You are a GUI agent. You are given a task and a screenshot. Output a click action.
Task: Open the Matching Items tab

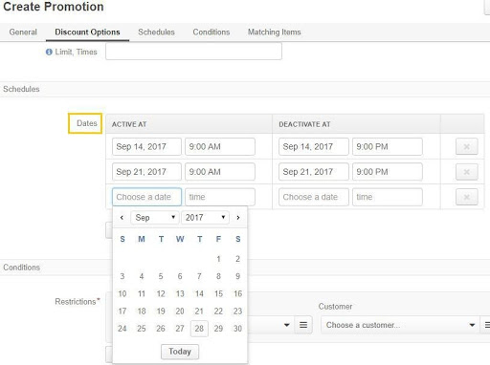[x=275, y=32]
